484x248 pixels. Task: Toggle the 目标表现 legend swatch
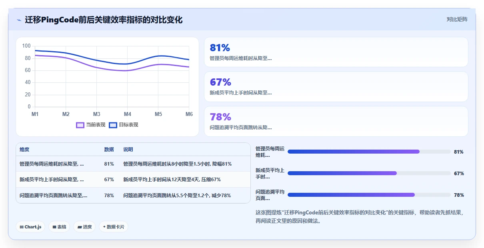(113, 125)
